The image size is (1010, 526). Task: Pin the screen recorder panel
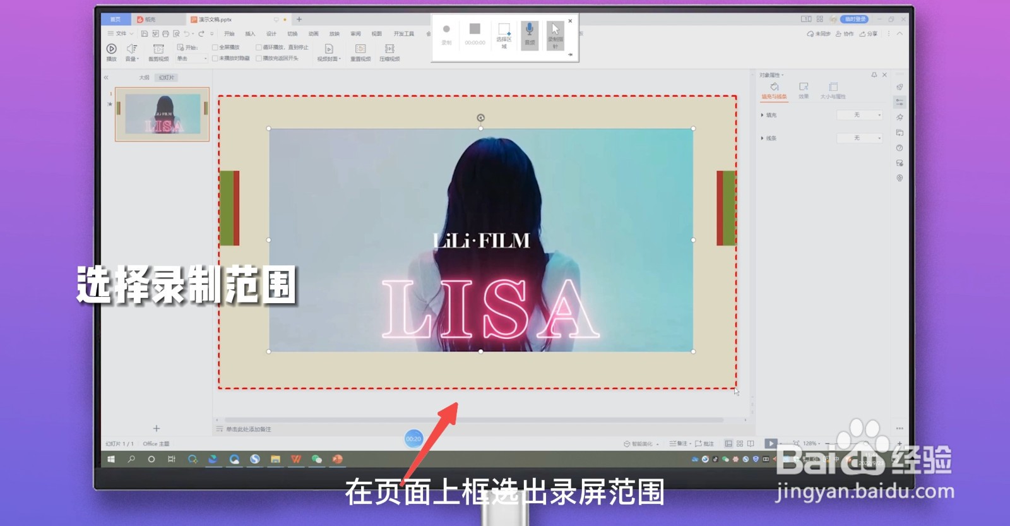coord(570,55)
